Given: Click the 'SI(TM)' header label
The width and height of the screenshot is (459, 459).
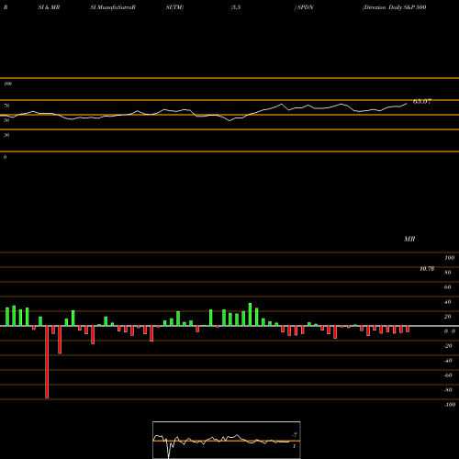Looking at the screenshot, I should point(174,7).
